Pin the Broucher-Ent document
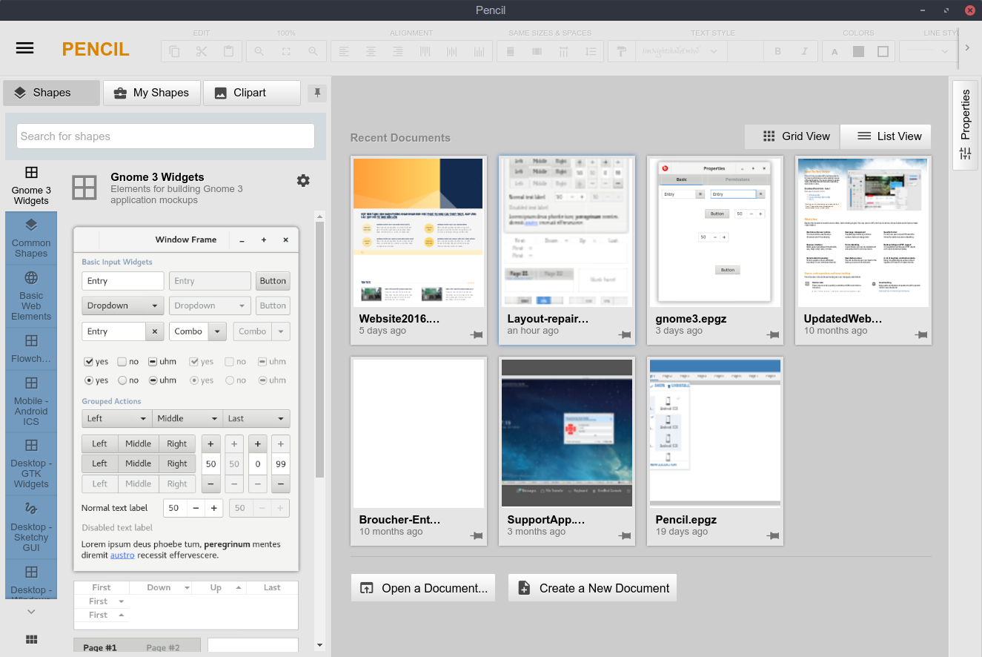The height and width of the screenshot is (657, 982). click(x=477, y=536)
